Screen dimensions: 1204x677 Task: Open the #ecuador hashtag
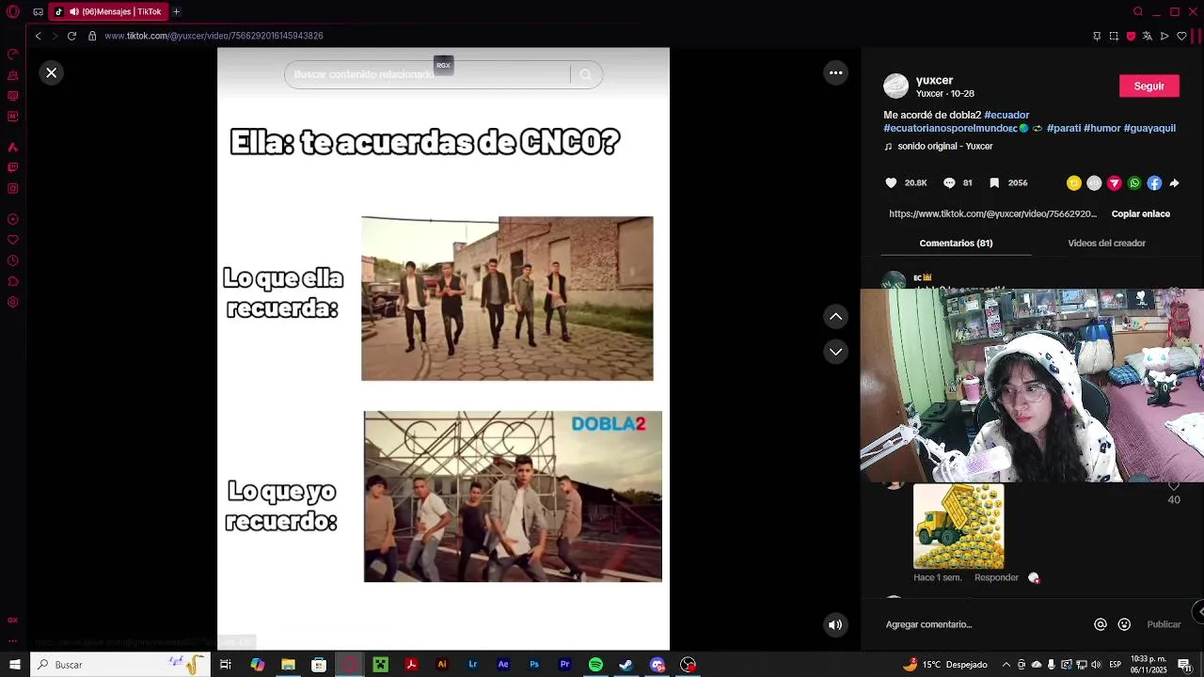(x=1006, y=115)
